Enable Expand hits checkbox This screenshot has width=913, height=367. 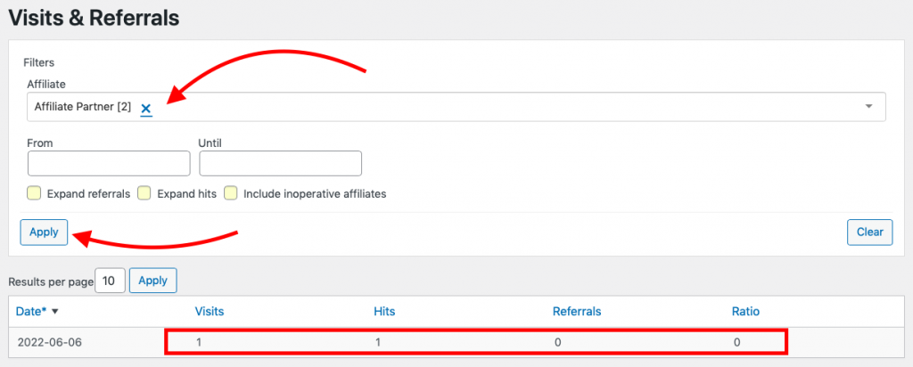[x=144, y=193]
